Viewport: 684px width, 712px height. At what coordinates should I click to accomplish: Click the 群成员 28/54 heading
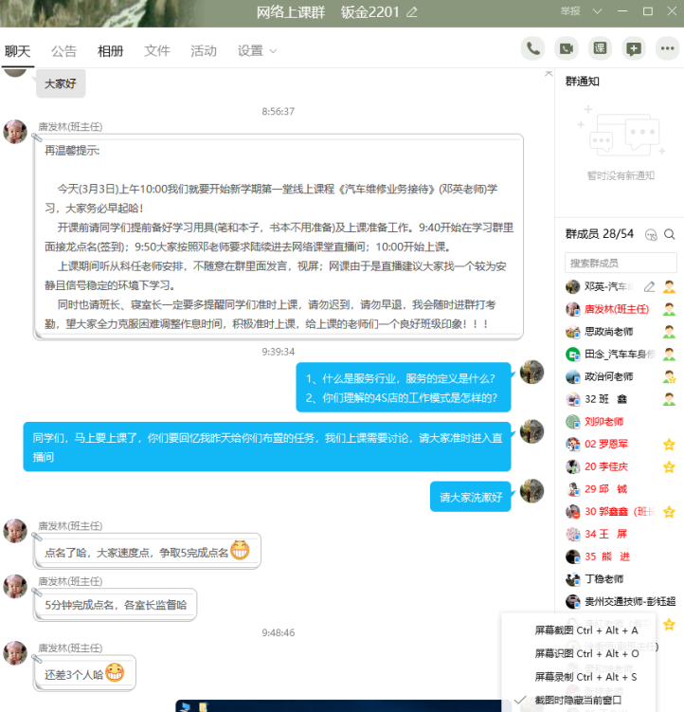coord(599,234)
